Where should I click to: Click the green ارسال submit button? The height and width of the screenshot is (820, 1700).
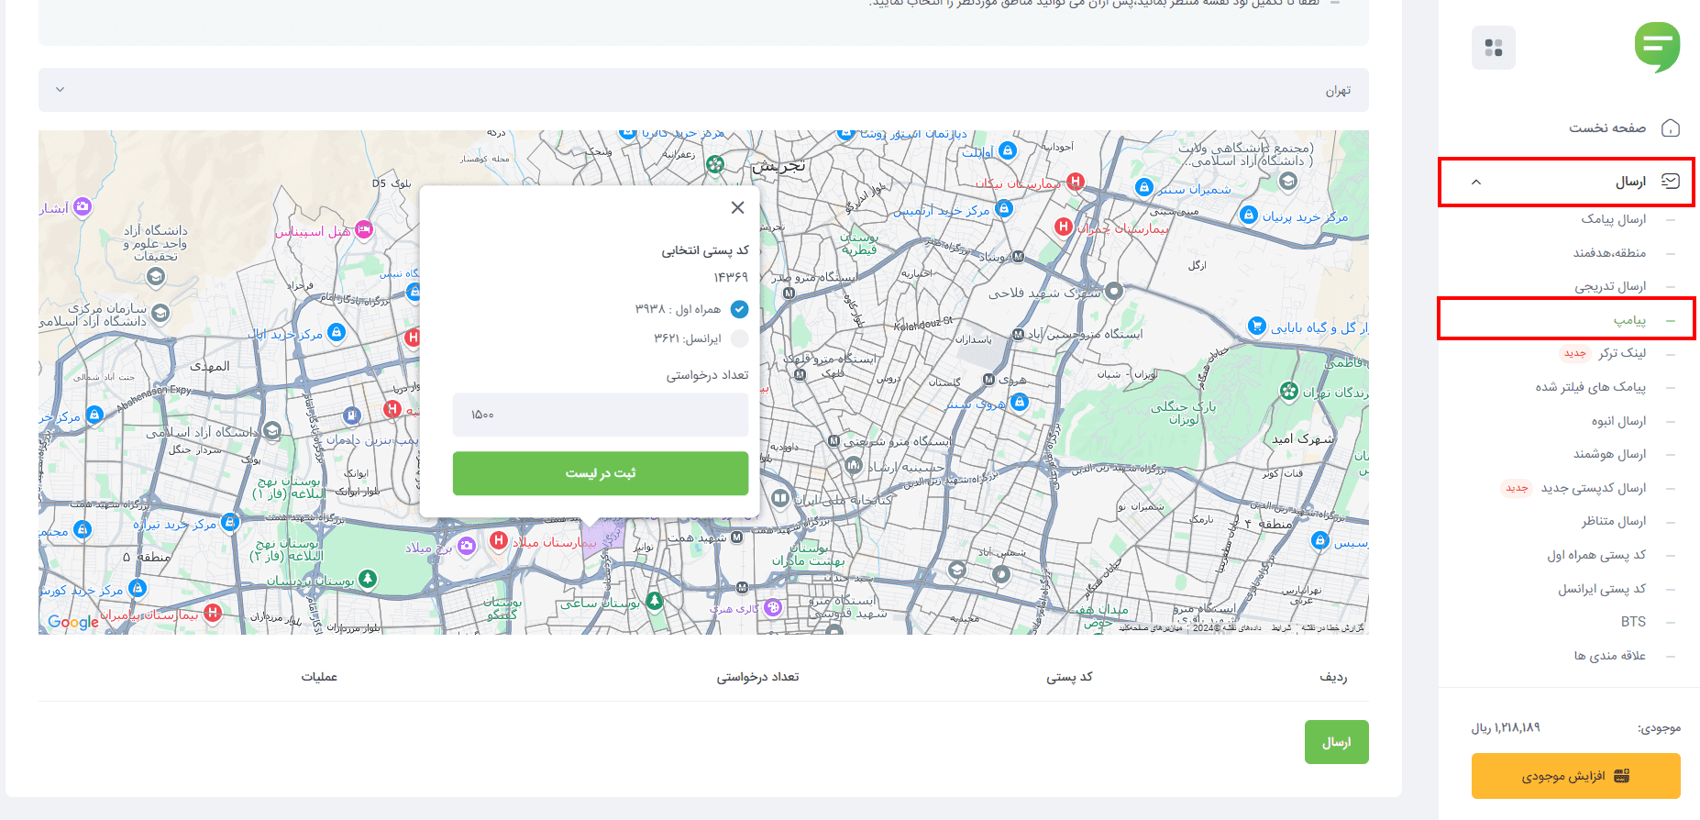pos(1336,742)
